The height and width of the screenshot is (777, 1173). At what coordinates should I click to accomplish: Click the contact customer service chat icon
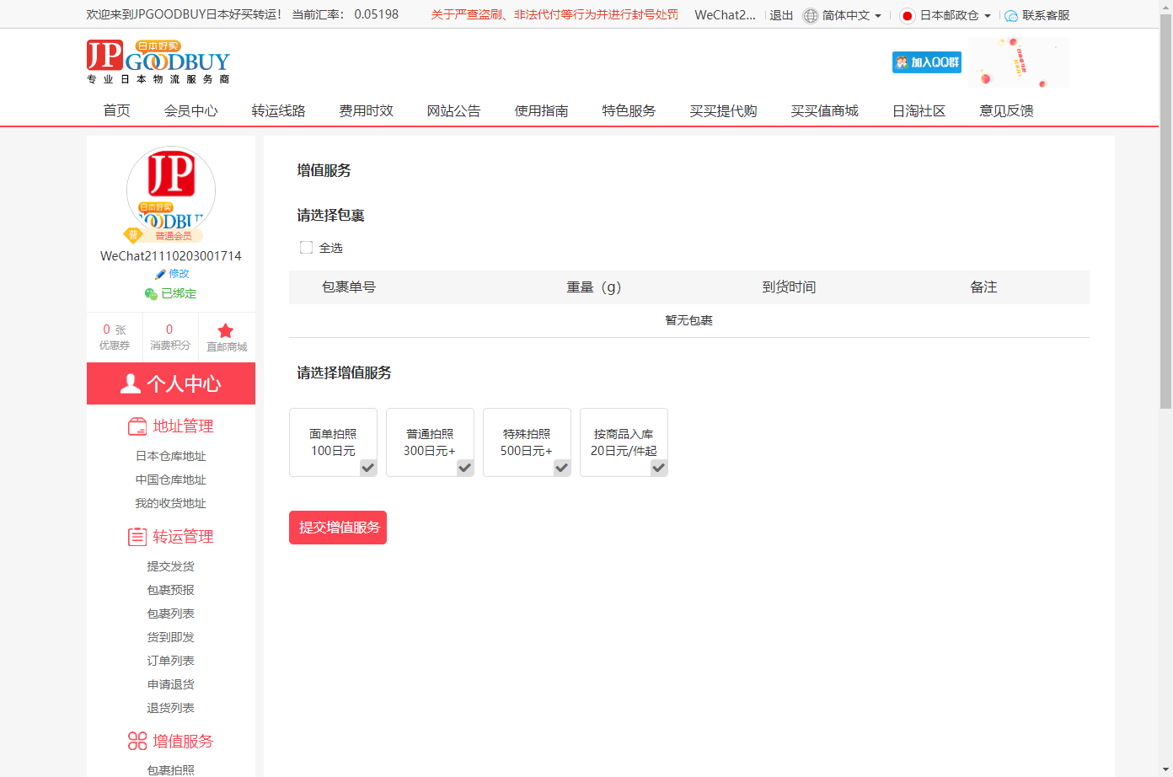click(1011, 16)
